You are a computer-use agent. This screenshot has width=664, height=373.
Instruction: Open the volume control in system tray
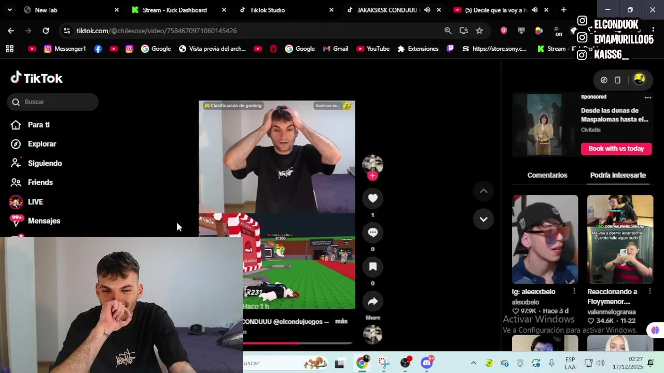(600, 363)
